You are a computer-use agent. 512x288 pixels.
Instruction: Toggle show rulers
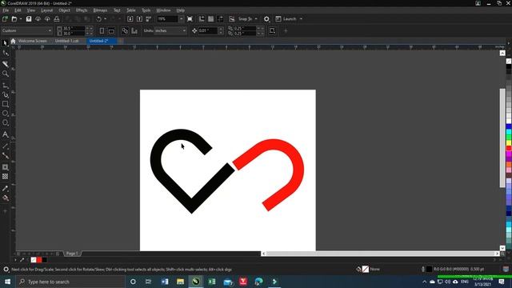point(202,19)
